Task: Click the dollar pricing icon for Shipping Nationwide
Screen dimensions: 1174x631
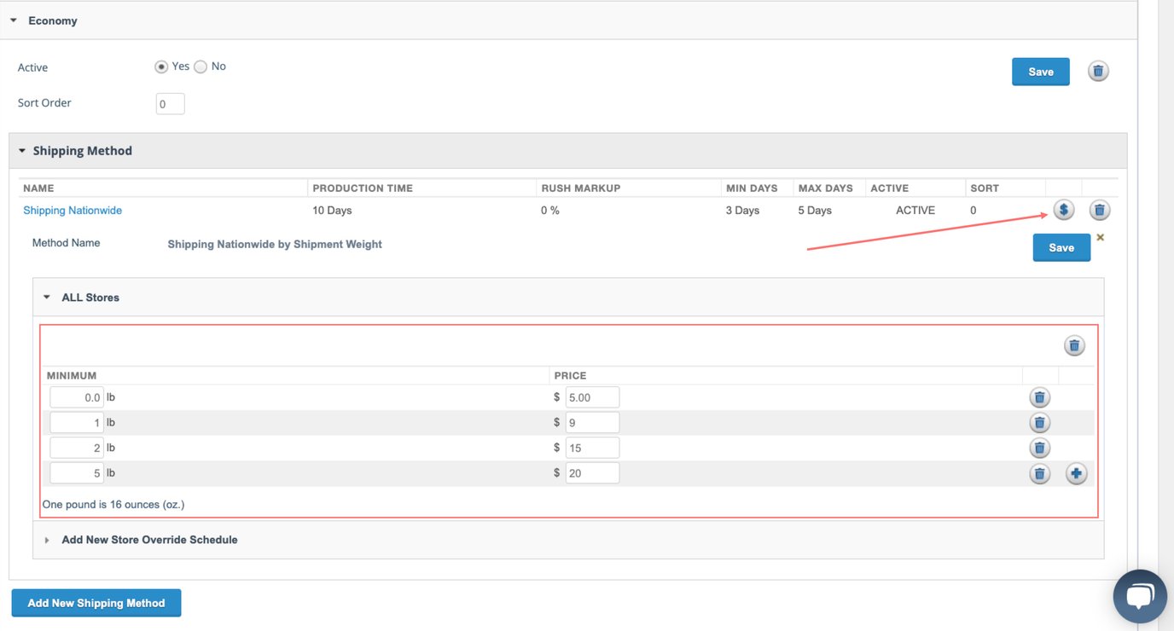Action: pyautogui.click(x=1063, y=210)
